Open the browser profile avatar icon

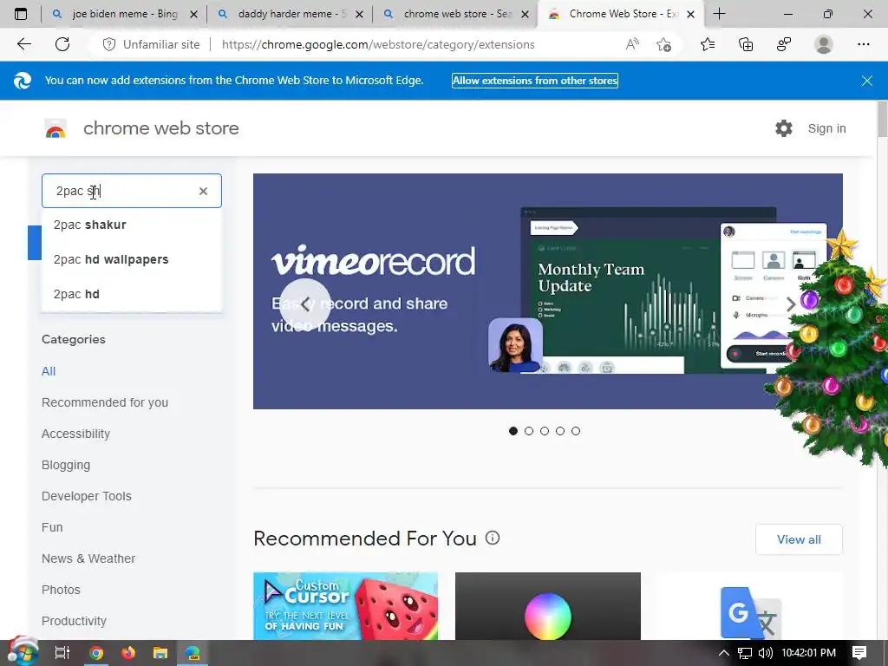824,44
